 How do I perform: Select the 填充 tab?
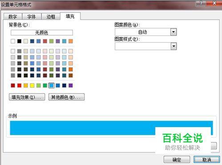coord(70,16)
